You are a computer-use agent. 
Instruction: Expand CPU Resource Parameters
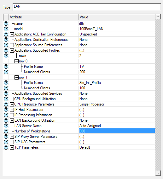(12, 104)
